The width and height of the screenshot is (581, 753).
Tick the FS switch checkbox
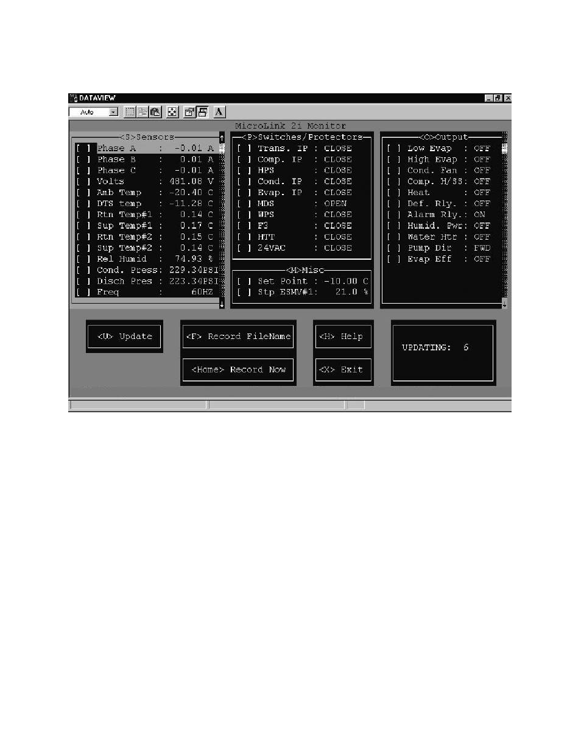pos(244,226)
